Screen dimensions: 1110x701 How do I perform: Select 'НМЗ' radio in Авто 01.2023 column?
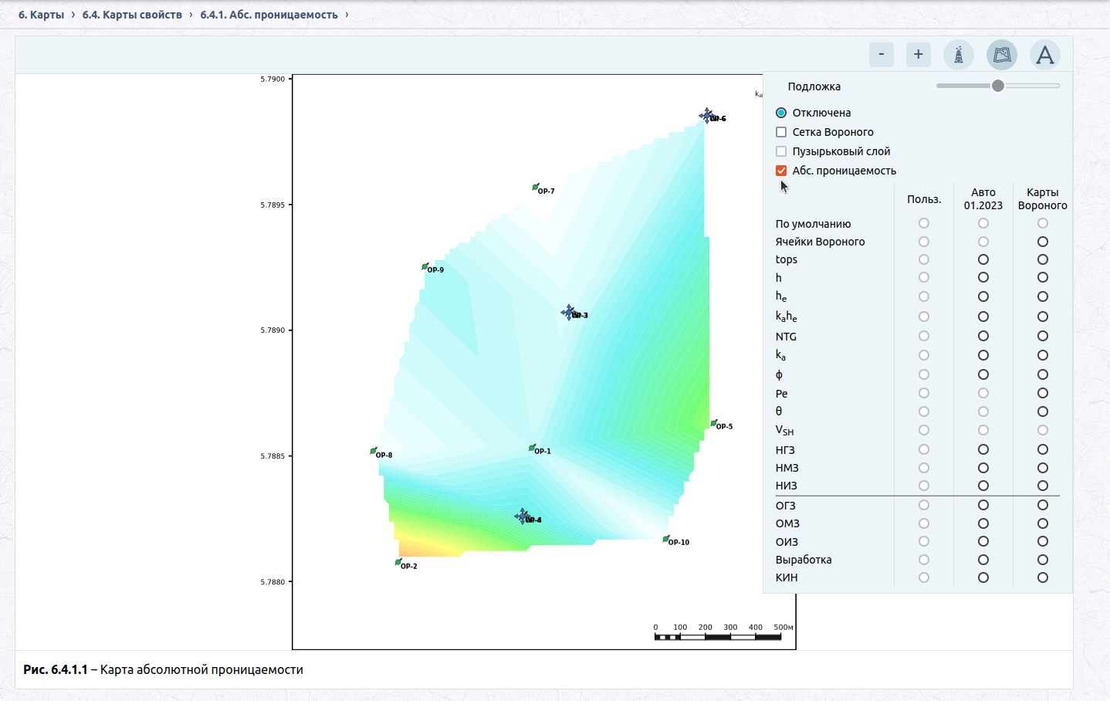pyautogui.click(x=983, y=468)
